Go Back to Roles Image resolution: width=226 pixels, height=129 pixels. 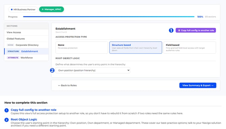(x=67, y=85)
